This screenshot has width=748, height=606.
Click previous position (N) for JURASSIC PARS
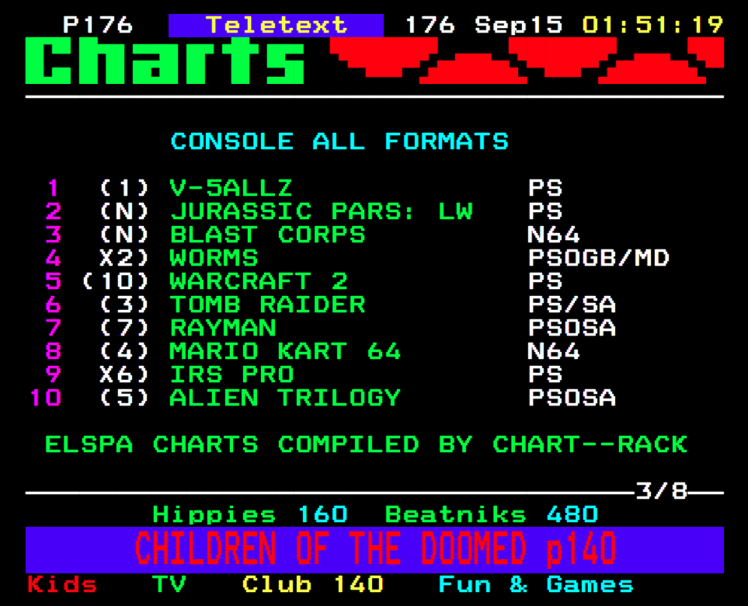click(124, 211)
